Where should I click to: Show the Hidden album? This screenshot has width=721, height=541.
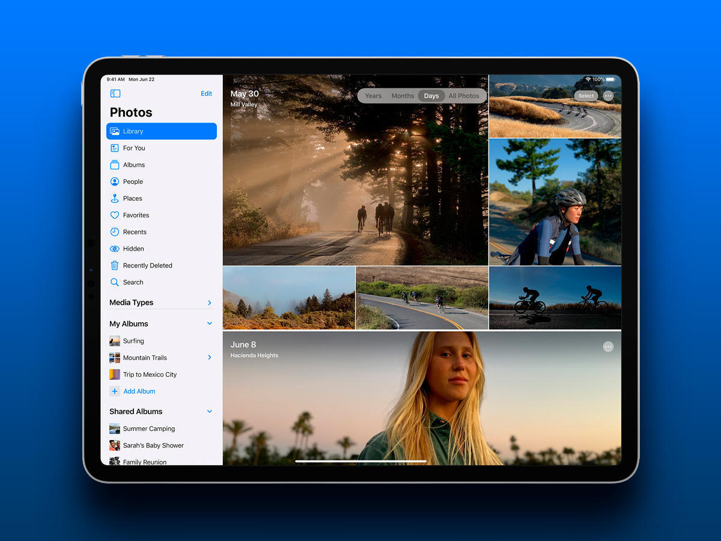coord(133,249)
